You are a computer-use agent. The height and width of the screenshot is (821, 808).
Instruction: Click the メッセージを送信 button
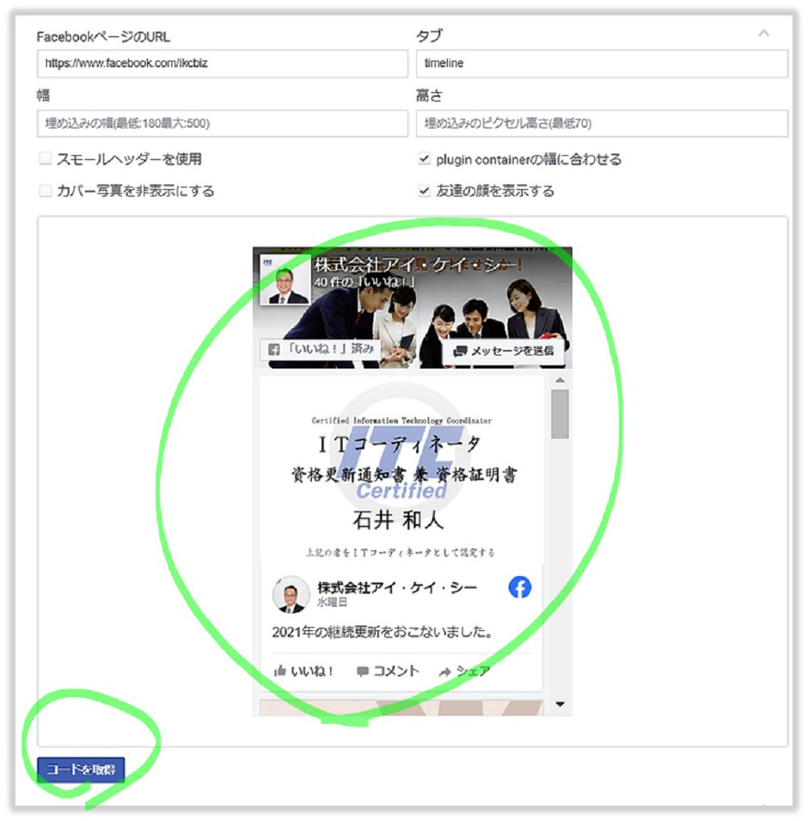503,351
